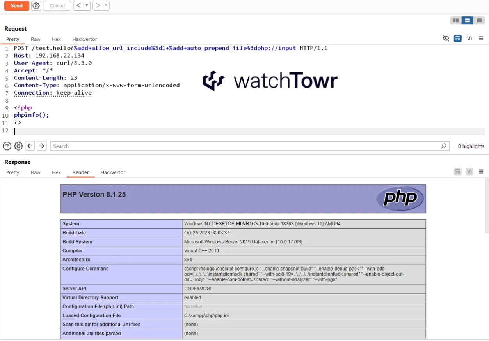The width and height of the screenshot is (489, 341).
Task: Click the Cancel button
Action: [x=57, y=5]
